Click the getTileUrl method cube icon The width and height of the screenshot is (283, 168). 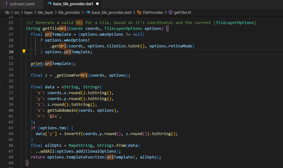point(170,12)
